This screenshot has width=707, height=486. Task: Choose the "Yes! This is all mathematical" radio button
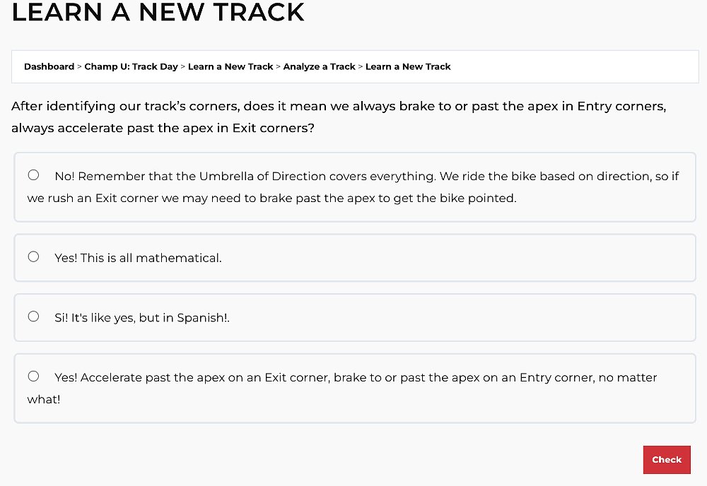[x=33, y=257]
